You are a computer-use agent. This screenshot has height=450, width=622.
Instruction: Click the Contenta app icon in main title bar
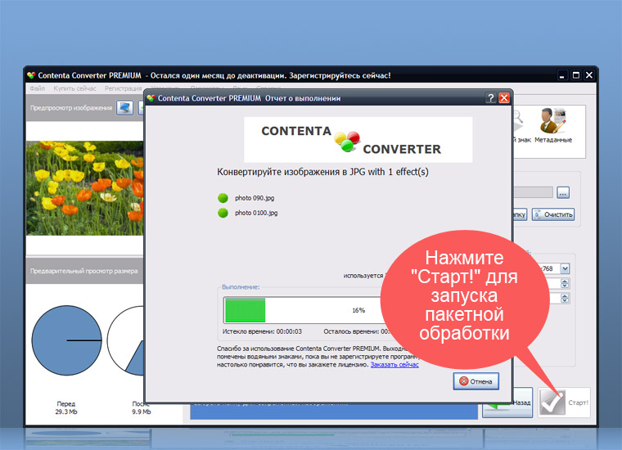point(31,75)
